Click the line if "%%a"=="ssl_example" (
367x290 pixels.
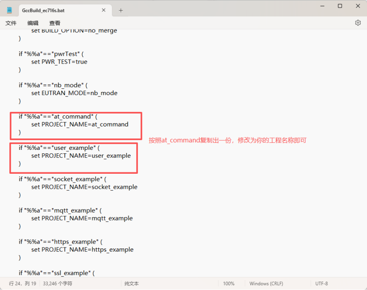(57, 273)
